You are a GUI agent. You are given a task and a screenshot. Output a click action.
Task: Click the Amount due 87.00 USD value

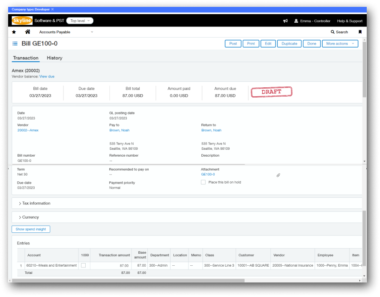(x=225, y=96)
